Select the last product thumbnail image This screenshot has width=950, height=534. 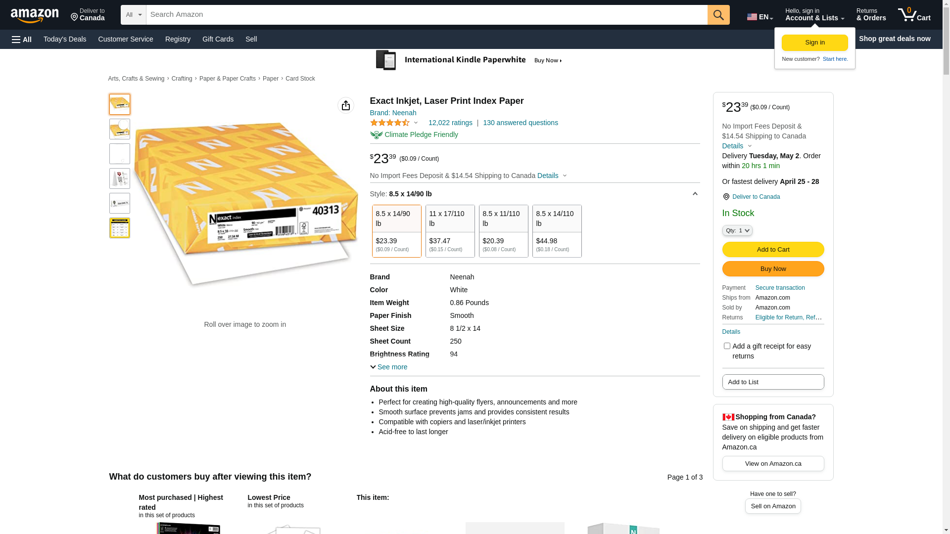[x=120, y=228]
